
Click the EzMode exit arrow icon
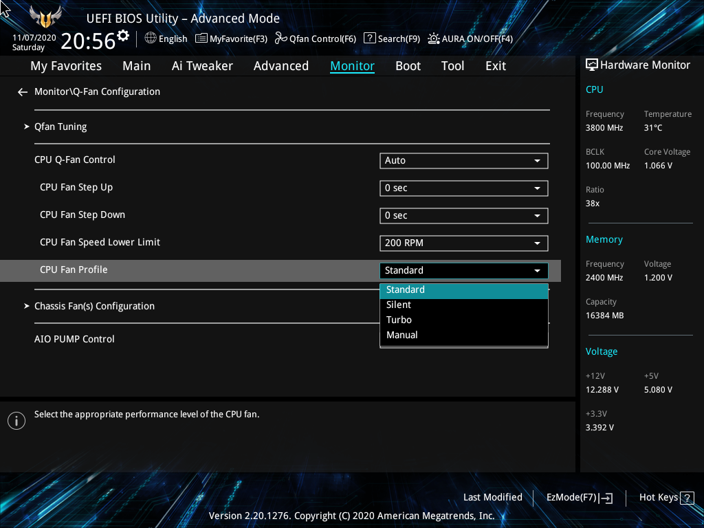[x=606, y=498]
